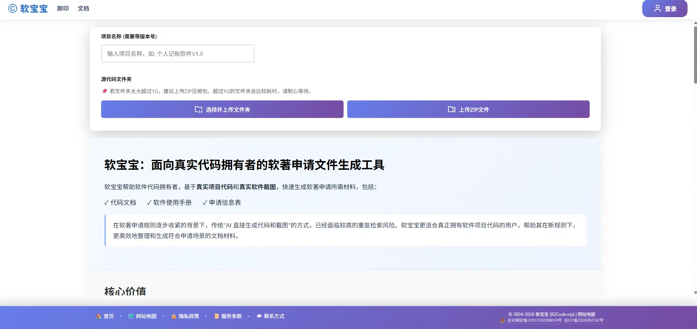Click 上传ZIP文件 button
The image size is (697, 329).
(468, 109)
